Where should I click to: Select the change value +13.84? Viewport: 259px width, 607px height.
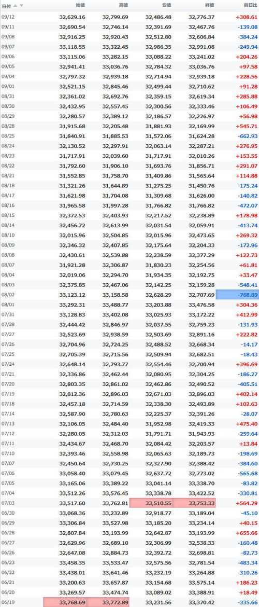tap(249, 444)
